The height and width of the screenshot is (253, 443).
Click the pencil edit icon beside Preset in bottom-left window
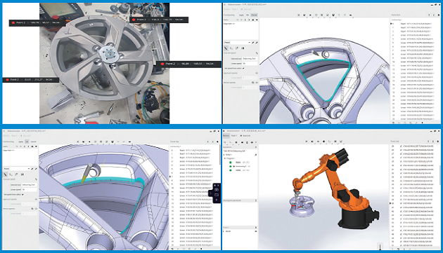[32, 169]
